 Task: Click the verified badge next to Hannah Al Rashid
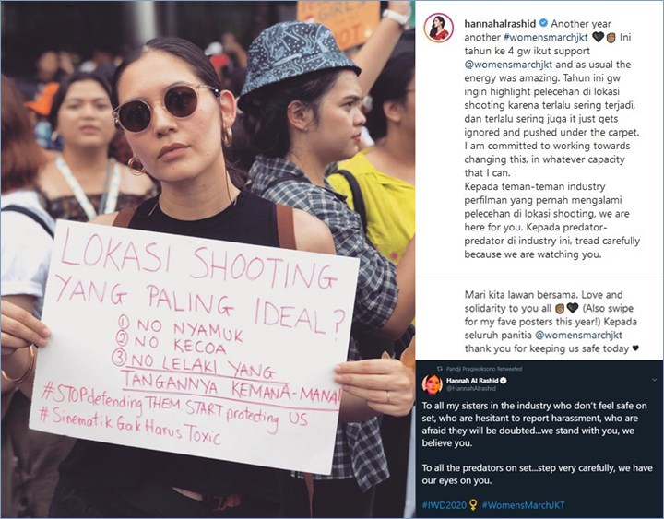coord(504,380)
